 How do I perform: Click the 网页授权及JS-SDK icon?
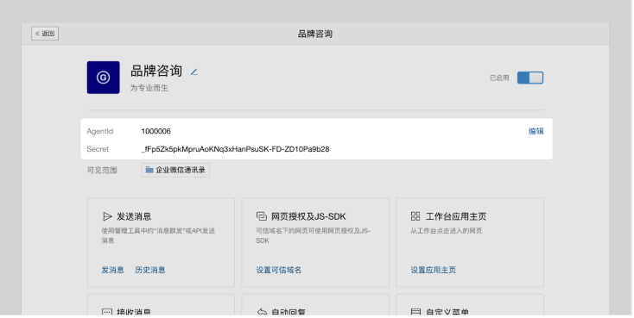(x=262, y=216)
